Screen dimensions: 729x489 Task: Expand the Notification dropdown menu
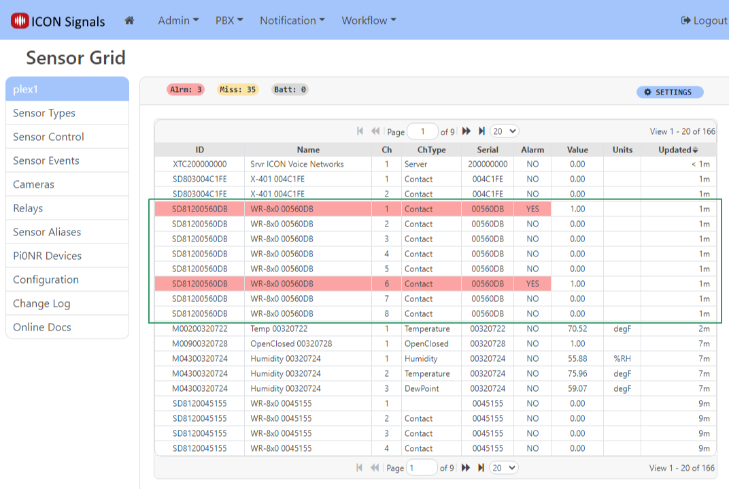(x=292, y=20)
